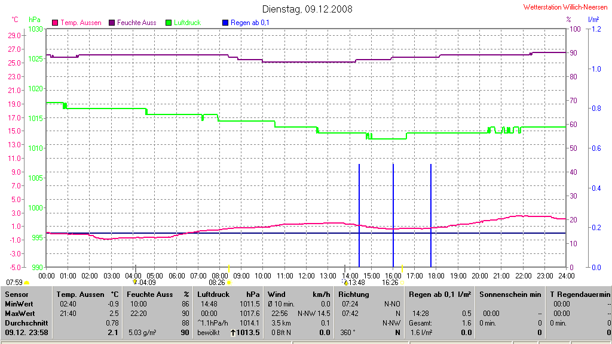Click the 1030 hPa axis tick label
Screen dimensions: 612x344
click(x=35, y=29)
